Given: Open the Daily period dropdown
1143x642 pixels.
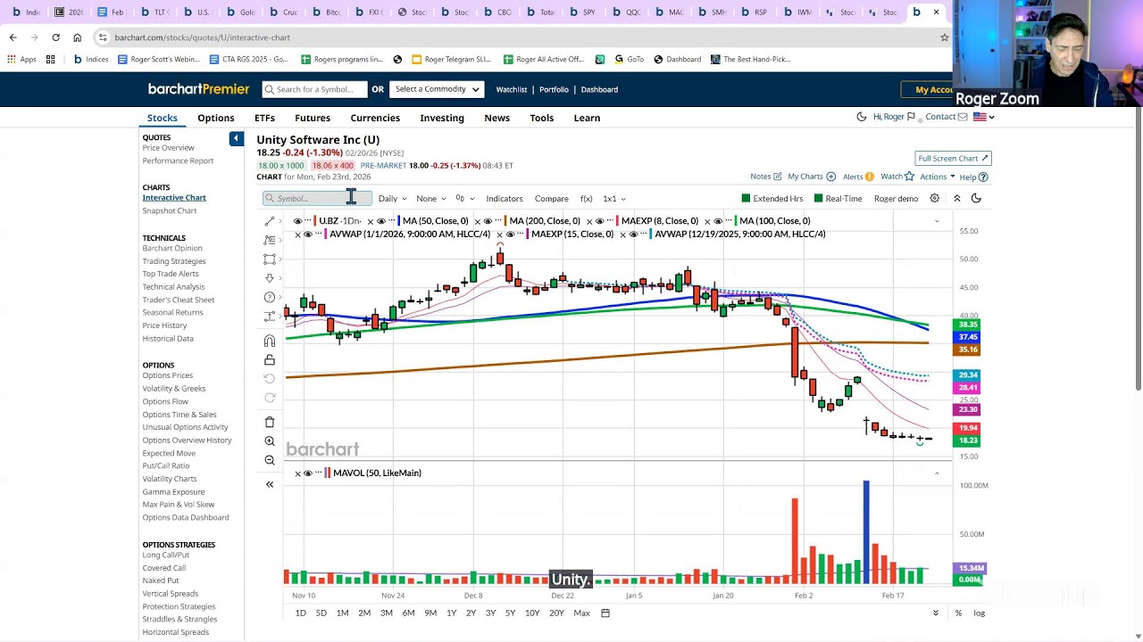Looking at the screenshot, I should pos(392,198).
